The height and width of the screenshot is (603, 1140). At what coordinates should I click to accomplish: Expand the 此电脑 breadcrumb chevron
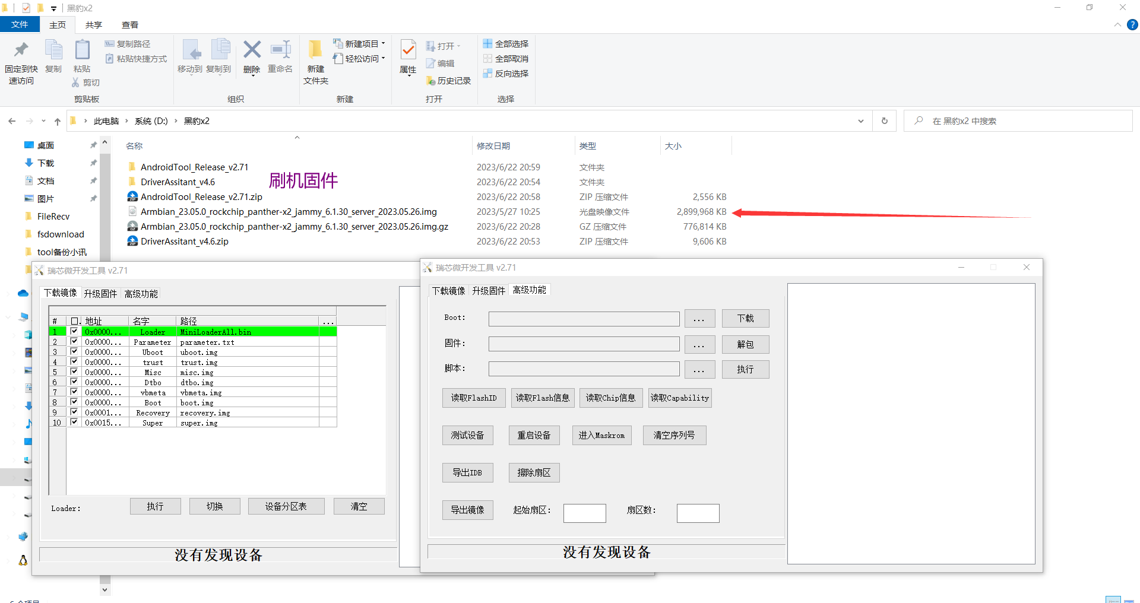coord(126,121)
